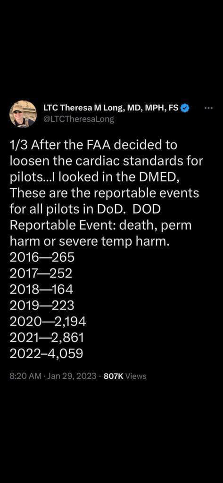Click 'harm or severe temp harm' text

(x=90, y=241)
